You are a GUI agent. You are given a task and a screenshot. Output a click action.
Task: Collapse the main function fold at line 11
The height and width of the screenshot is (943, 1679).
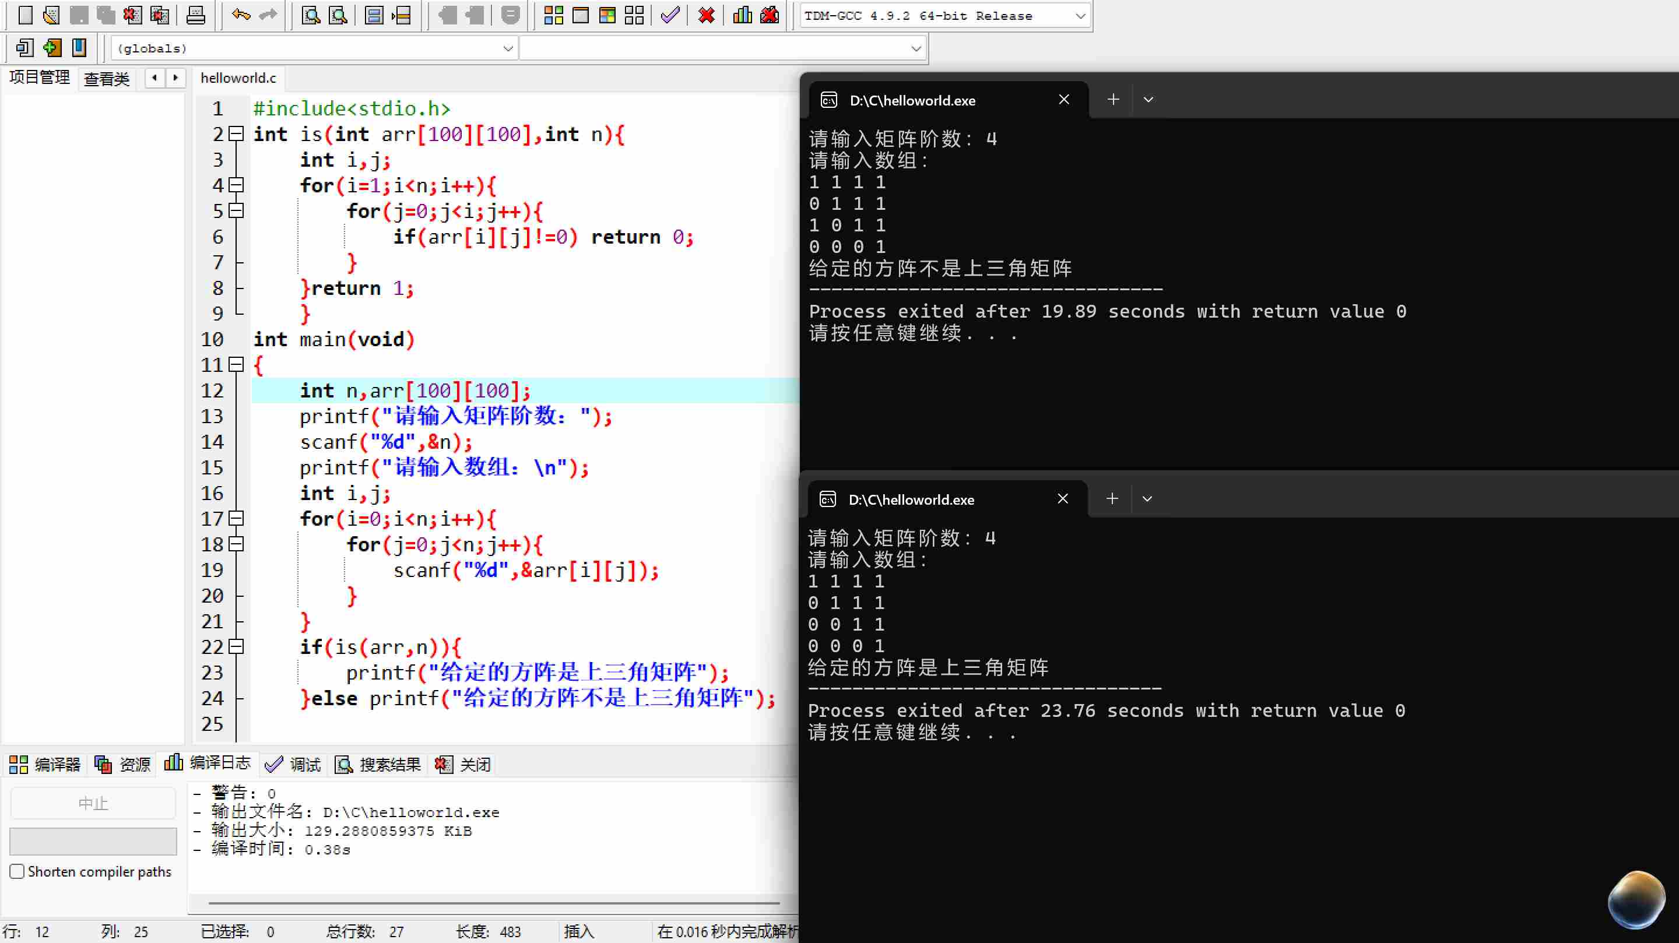(237, 364)
